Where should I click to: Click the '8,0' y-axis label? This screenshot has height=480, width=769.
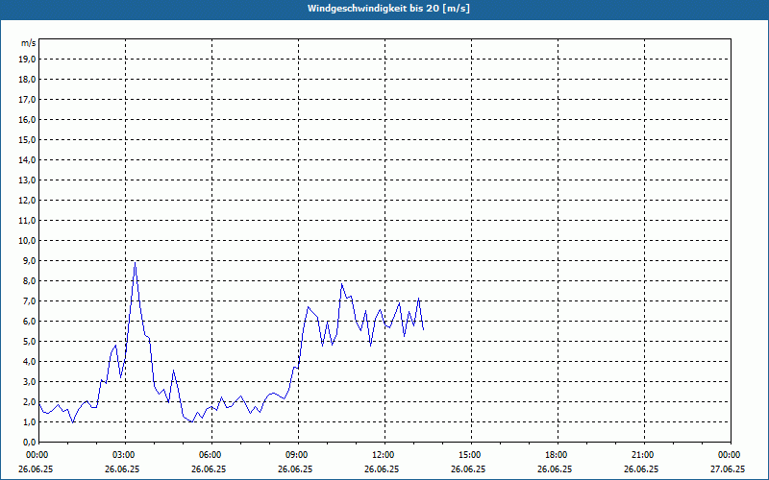pyautogui.click(x=30, y=281)
